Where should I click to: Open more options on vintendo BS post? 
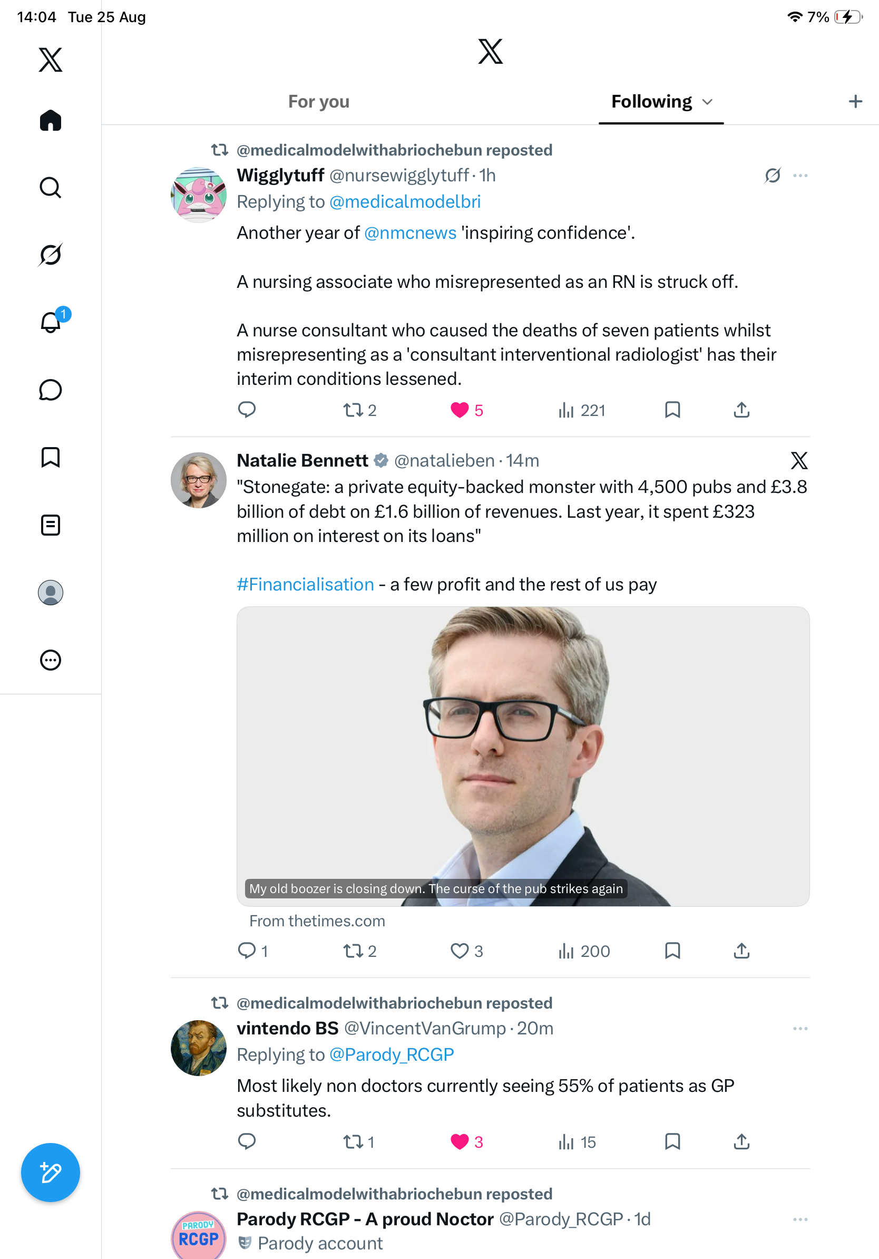coord(800,1029)
